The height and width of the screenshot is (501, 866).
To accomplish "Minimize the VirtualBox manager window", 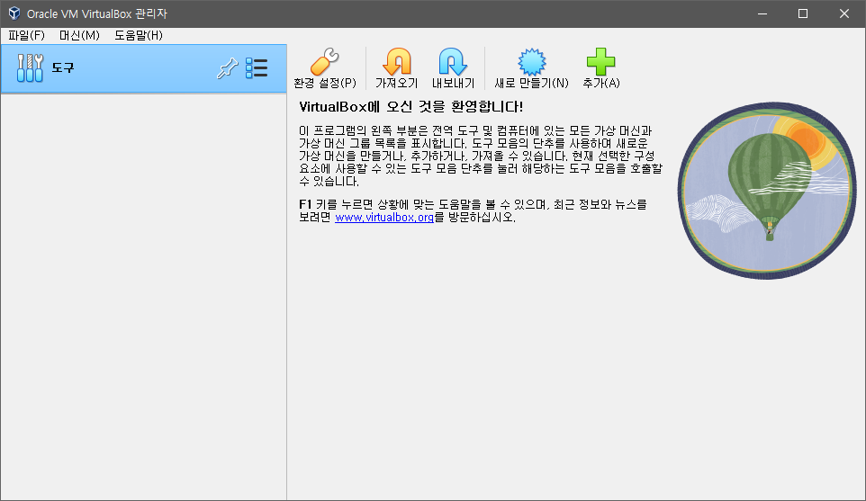I will (762, 13).
